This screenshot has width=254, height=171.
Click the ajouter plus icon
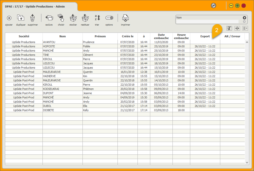click(x=9, y=18)
